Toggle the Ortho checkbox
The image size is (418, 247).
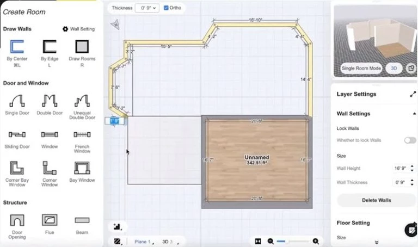166,8
